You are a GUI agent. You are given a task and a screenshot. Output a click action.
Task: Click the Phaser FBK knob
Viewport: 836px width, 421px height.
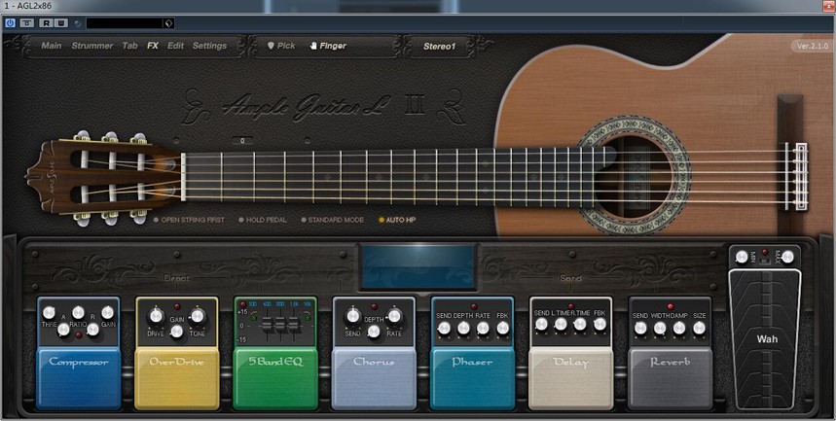point(502,328)
